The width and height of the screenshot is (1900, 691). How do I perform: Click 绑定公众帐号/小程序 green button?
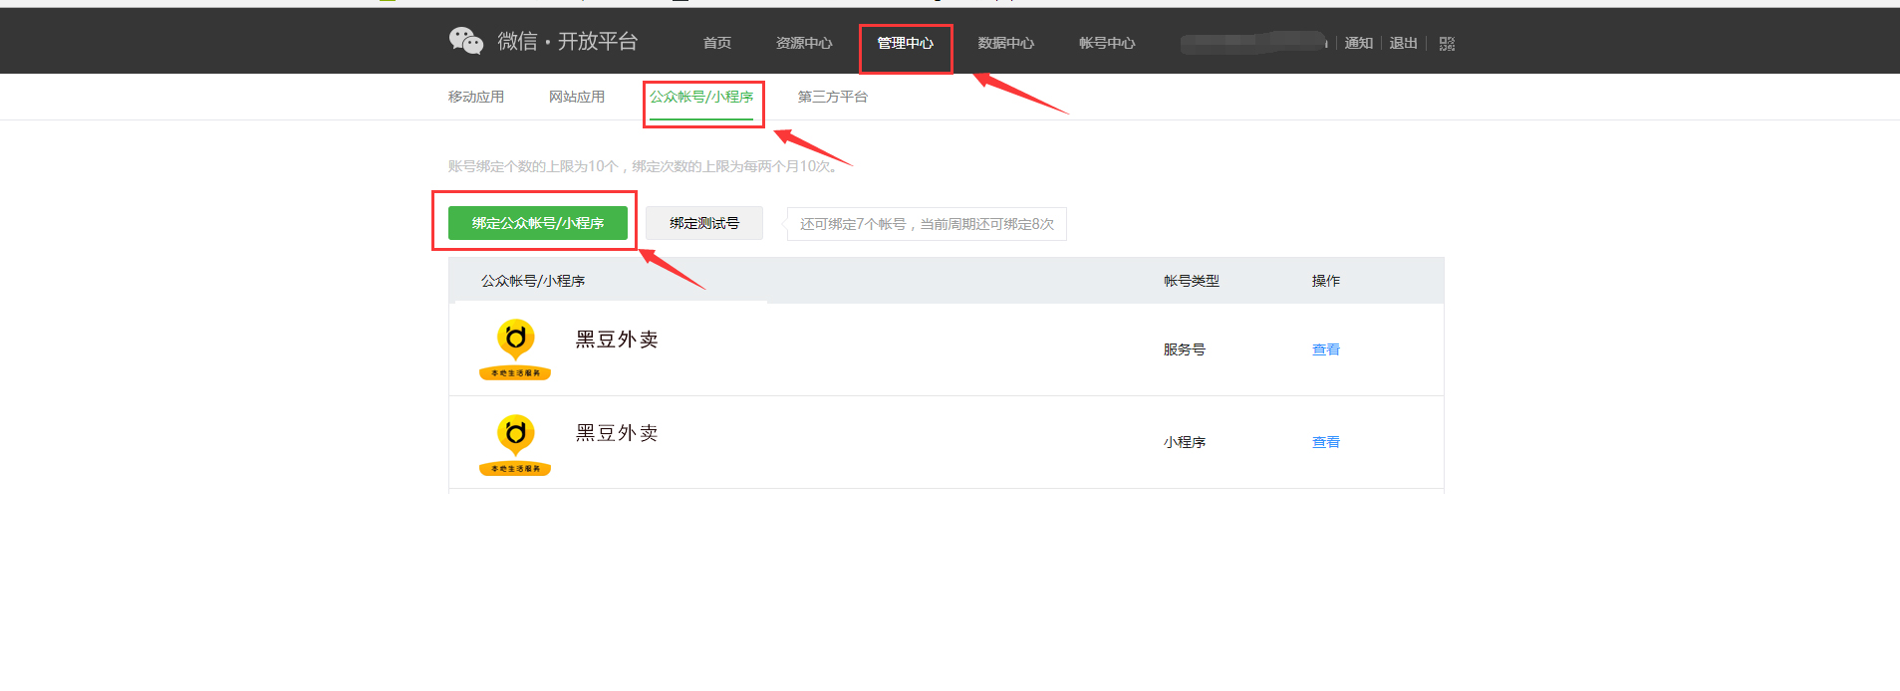pos(538,223)
